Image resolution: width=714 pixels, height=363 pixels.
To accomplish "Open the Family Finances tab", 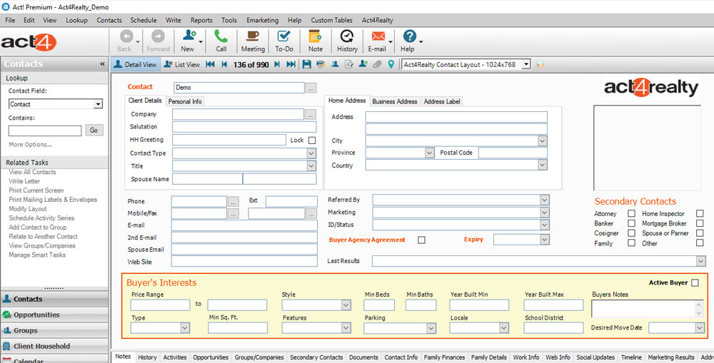I will pyautogui.click(x=444, y=357).
